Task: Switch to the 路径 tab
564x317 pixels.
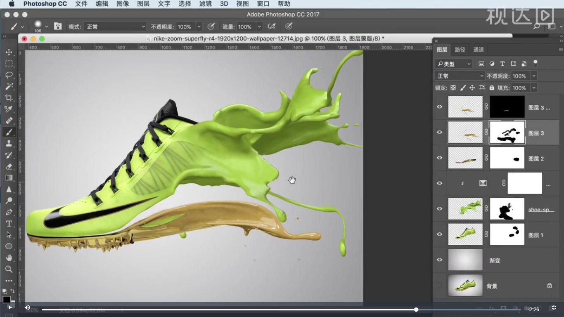Action: click(x=460, y=50)
